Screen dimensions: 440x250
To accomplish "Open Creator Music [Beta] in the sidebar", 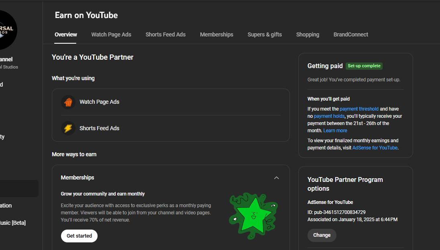I will 13,223.
